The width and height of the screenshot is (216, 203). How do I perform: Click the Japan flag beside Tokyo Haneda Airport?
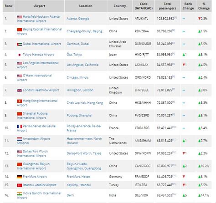pos(20,55)
